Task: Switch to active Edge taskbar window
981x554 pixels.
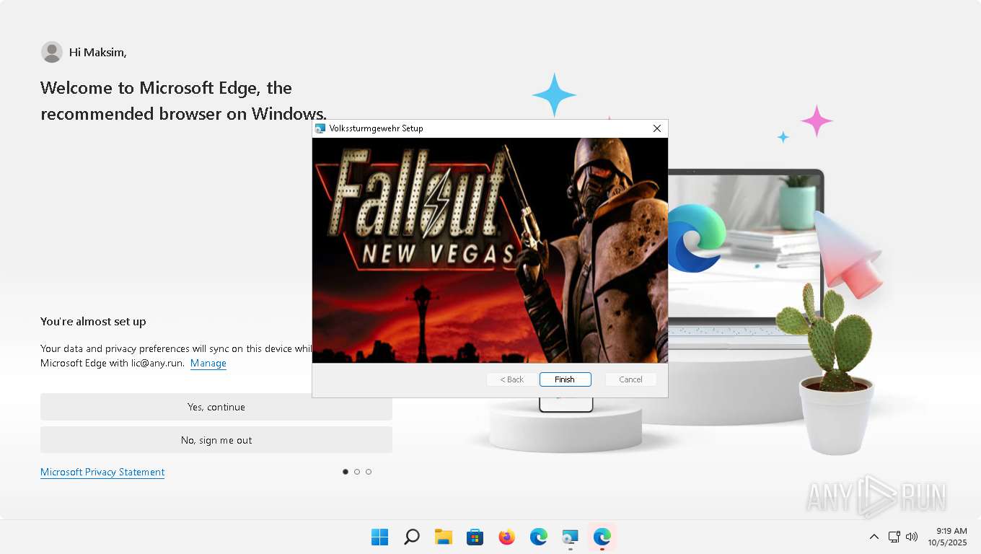Action: (602, 537)
